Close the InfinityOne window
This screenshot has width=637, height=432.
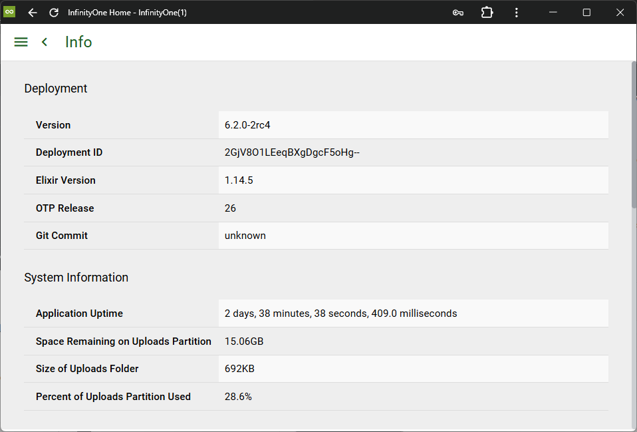coord(620,13)
